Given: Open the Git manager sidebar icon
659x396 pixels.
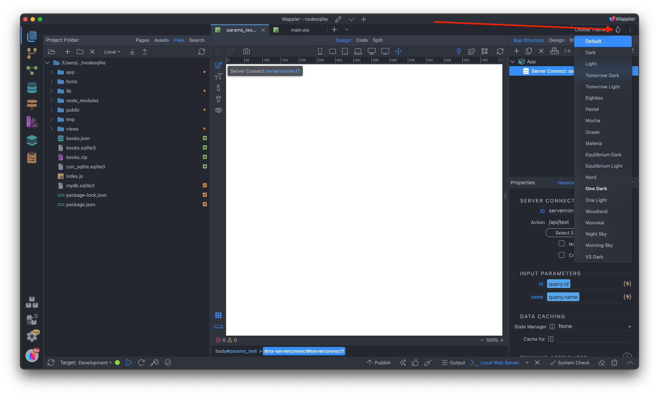Looking at the screenshot, I should pyautogui.click(x=32, y=53).
